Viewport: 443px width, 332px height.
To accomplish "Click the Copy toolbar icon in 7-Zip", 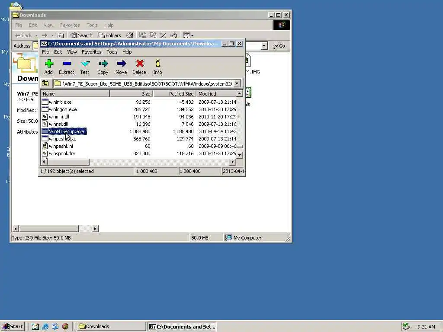I will pyautogui.click(x=103, y=67).
